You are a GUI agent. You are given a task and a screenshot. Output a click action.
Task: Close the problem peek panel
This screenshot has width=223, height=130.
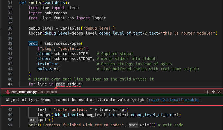click(219, 92)
